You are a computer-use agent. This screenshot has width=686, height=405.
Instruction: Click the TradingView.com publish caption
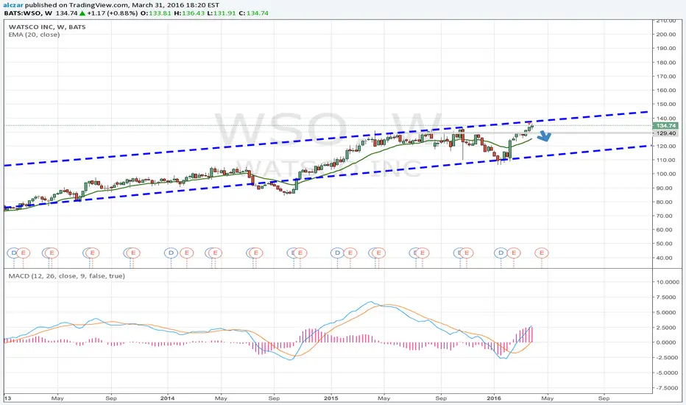tap(121, 5)
